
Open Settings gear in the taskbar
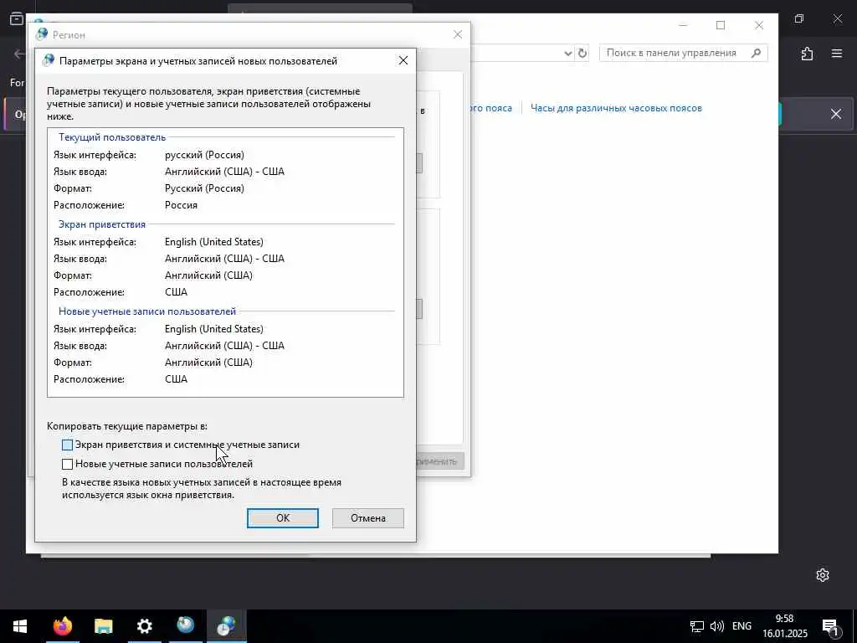(144, 626)
